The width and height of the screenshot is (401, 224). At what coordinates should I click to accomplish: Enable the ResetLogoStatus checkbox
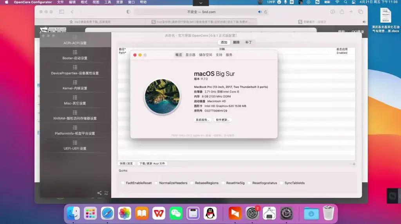249,183
